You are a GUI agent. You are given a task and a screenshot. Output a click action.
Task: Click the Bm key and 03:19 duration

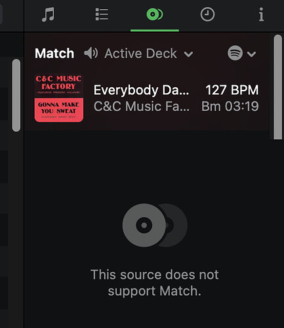point(230,106)
